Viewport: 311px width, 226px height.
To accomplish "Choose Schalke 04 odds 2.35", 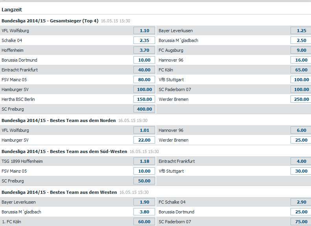I will point(144,40).
